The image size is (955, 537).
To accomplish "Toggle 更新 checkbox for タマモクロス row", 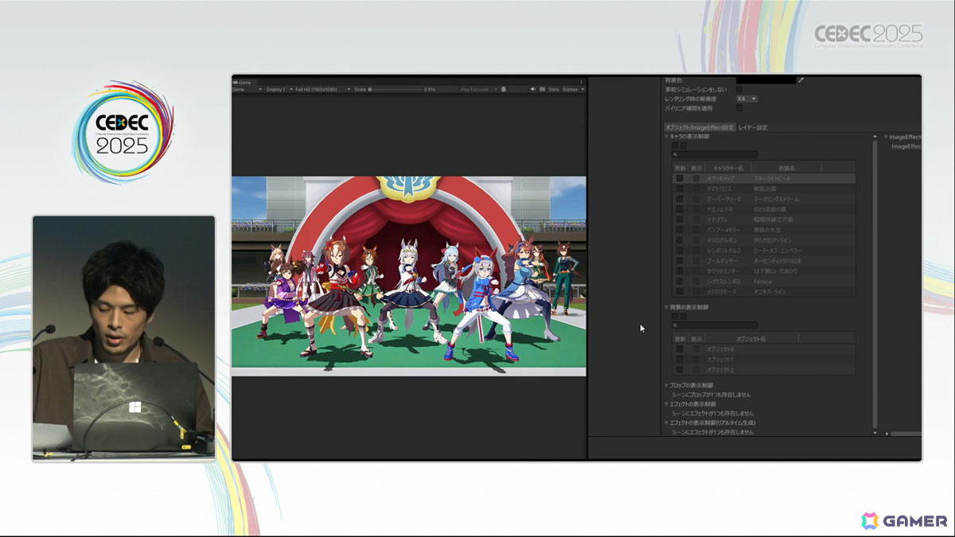I will click(680, 189).
